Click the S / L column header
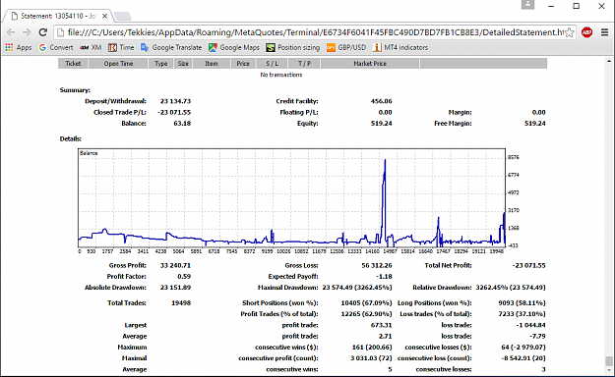The width and height of the screenshot is (615, 377). 272,64
